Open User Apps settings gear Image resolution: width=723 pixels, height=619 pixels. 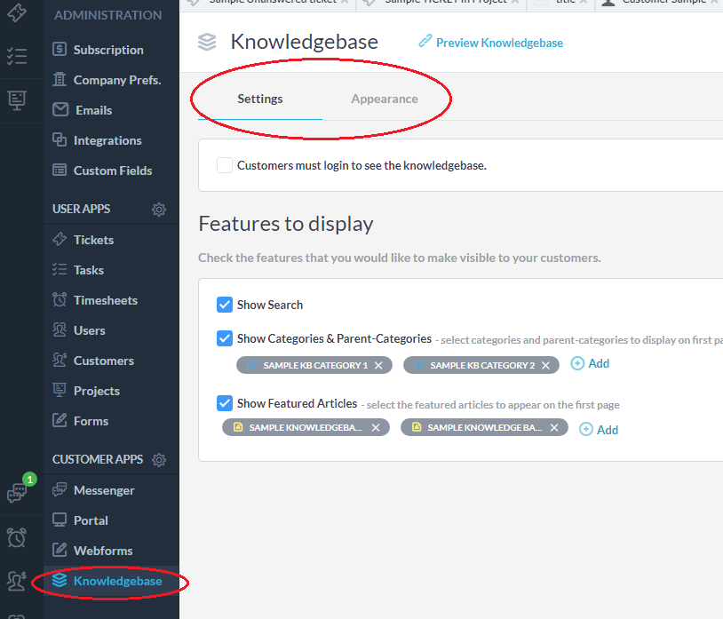pos(159,210)
